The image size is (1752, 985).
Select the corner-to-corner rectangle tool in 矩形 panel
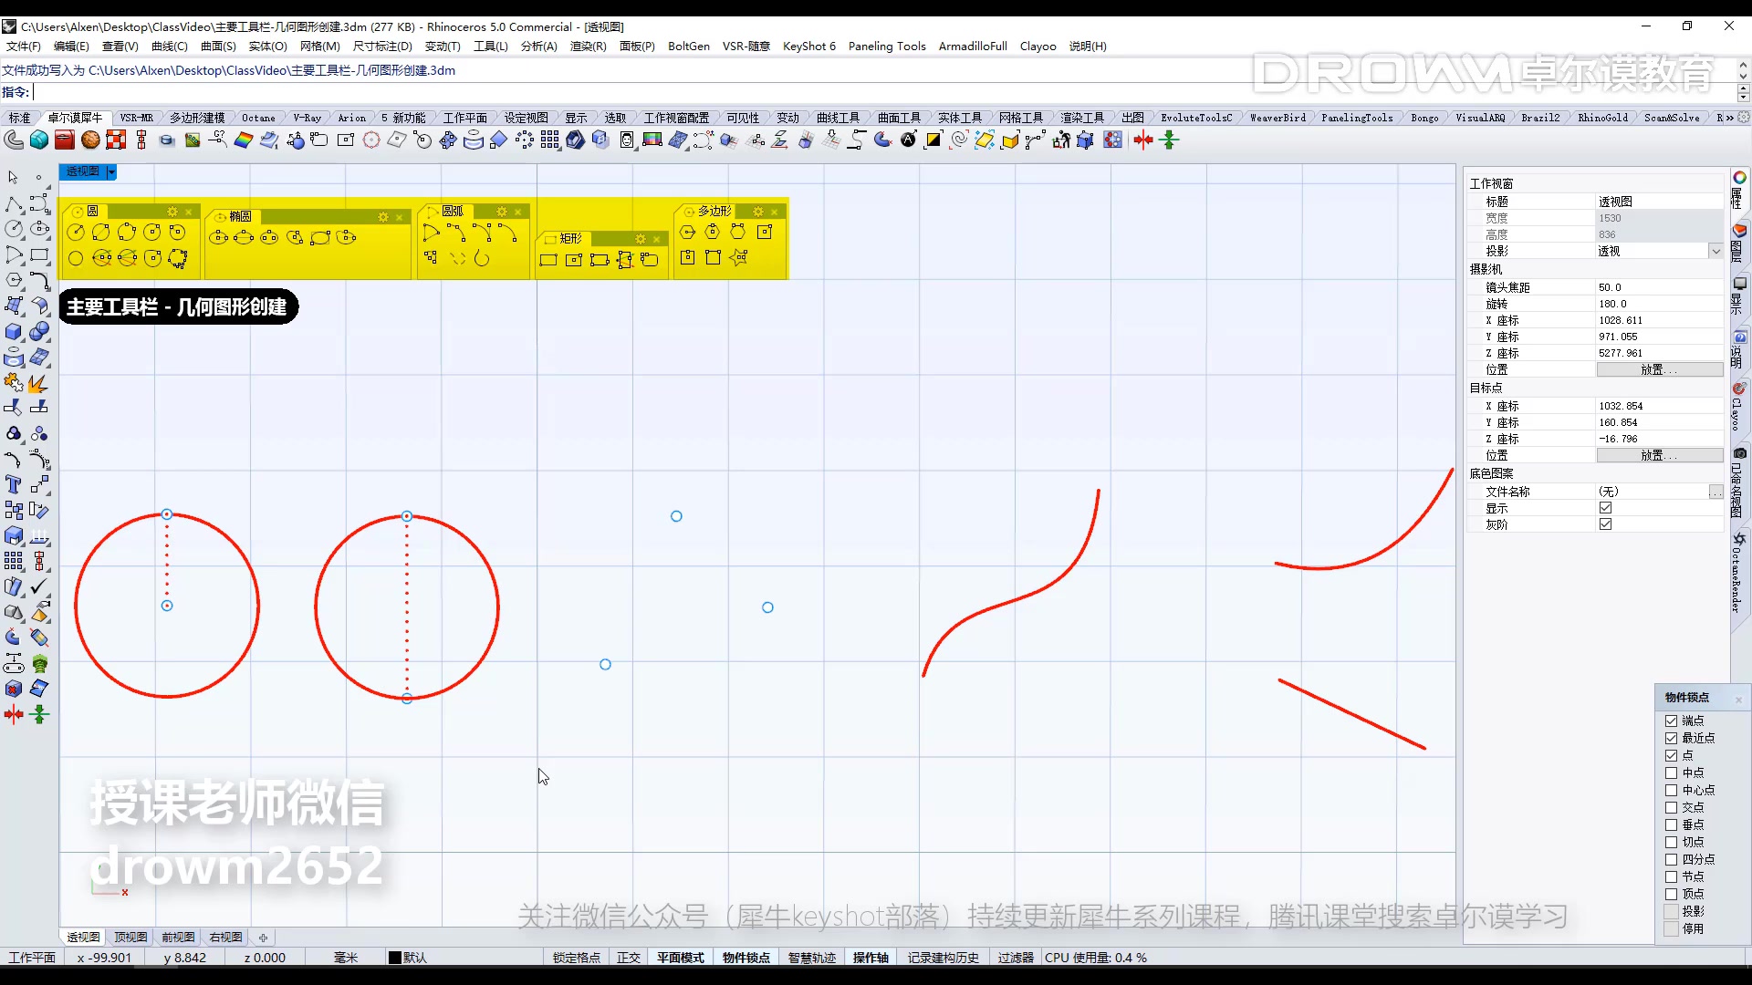[547, 261]
